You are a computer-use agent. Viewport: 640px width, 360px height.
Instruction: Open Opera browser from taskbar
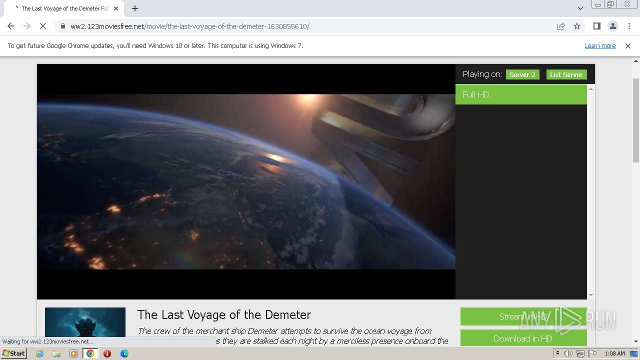107,353
